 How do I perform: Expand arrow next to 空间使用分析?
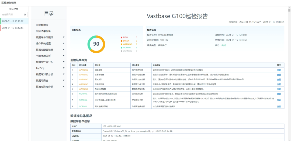point(64,56)
